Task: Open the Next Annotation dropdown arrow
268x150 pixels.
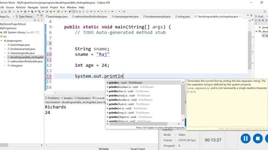Action: pos(91,12)
